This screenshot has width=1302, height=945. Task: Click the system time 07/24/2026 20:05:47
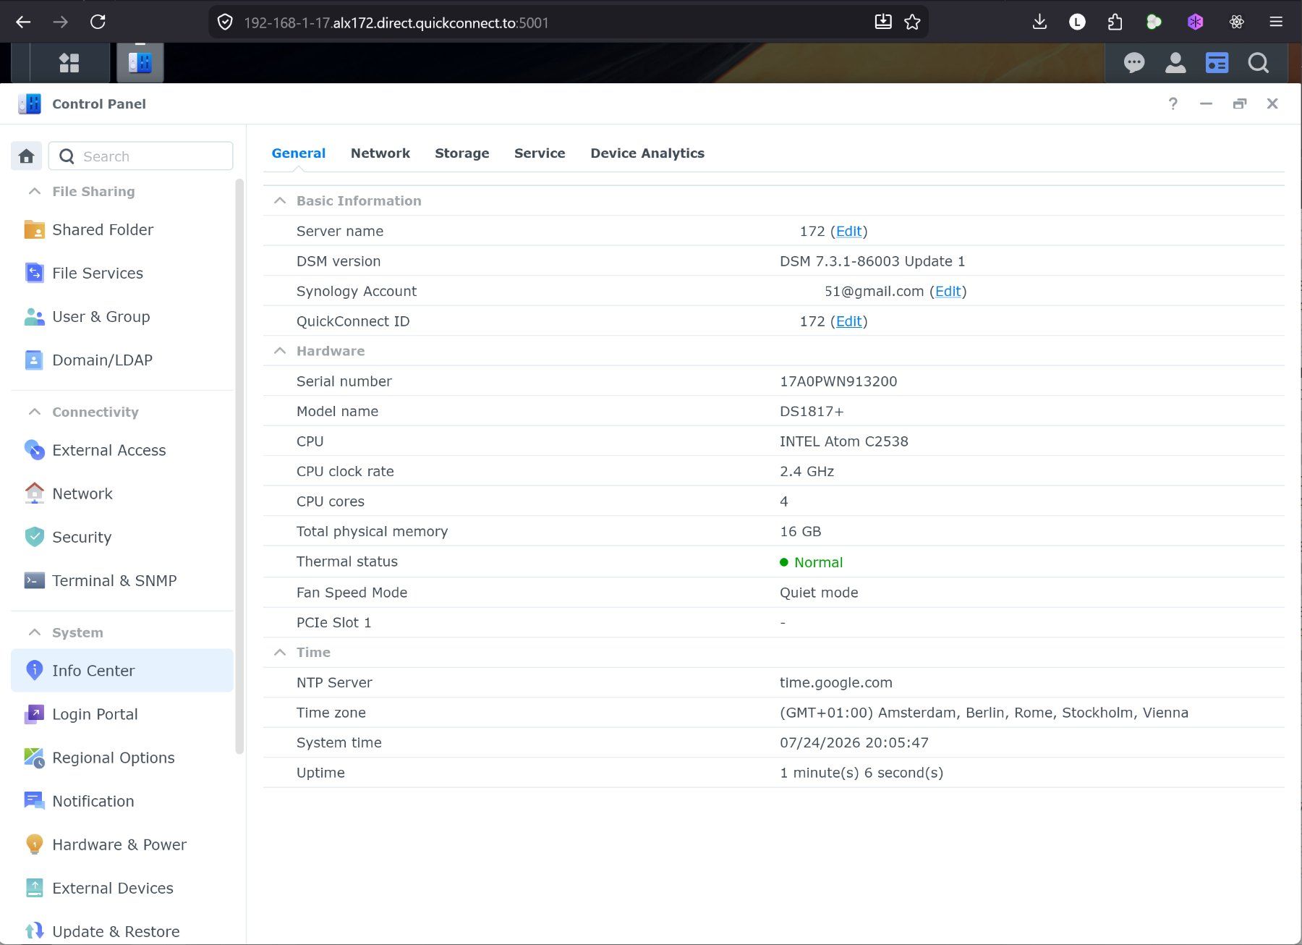pos(854,742)
